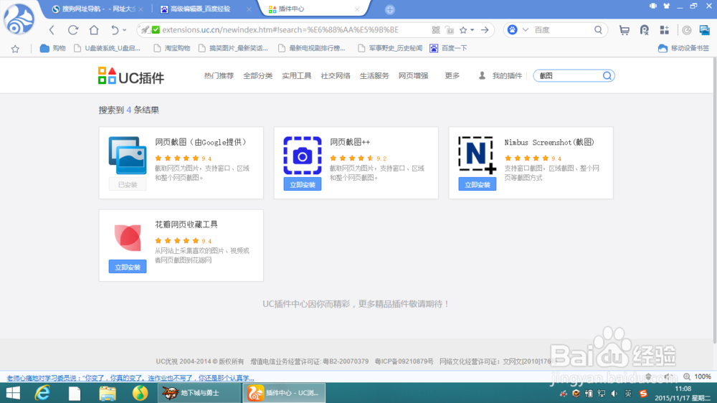This screenshot has width=717, height=403.
Task: Click the QR code icon in the address bar
Action: (436, 30)
